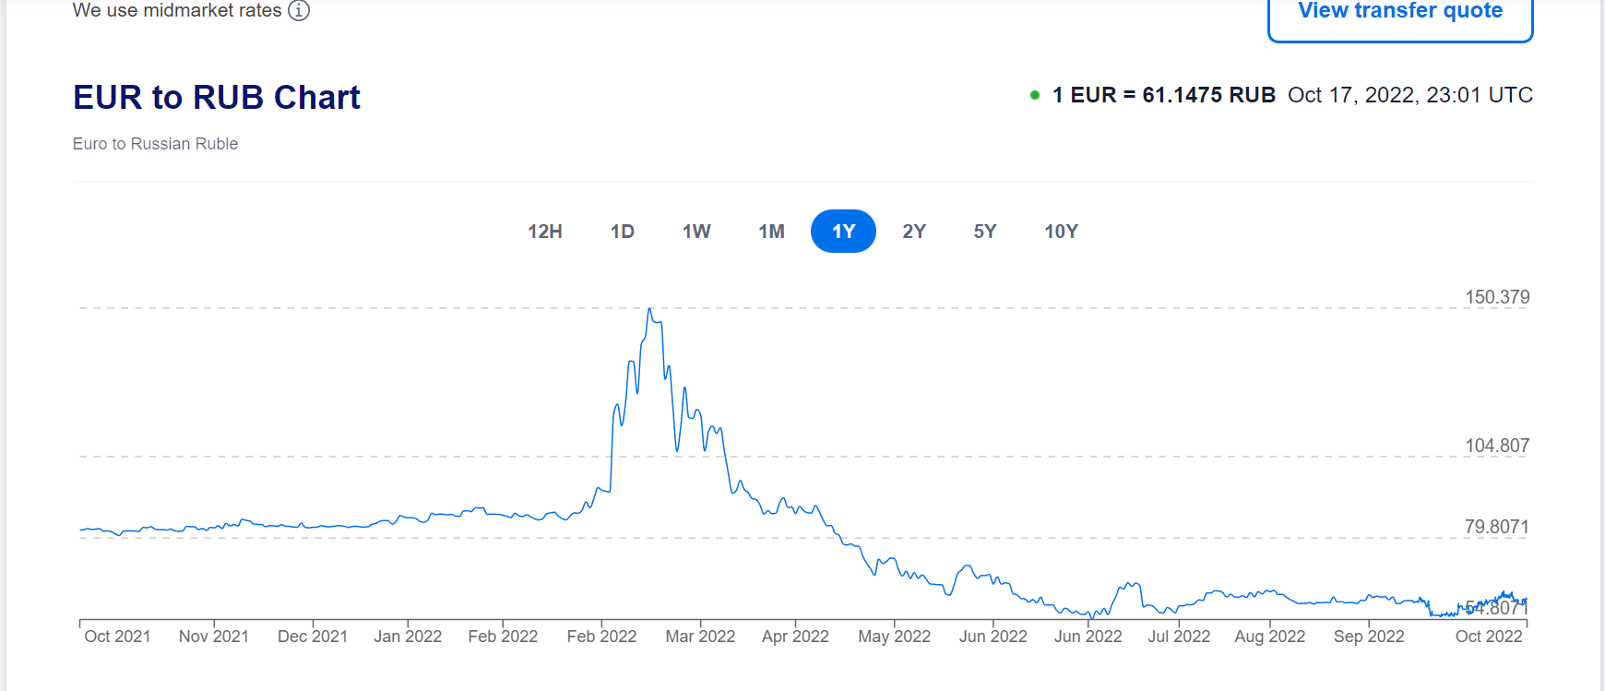1605x691 pixels.
Task: Choose the 1M chart range
Action: click(x=771, y=232)
